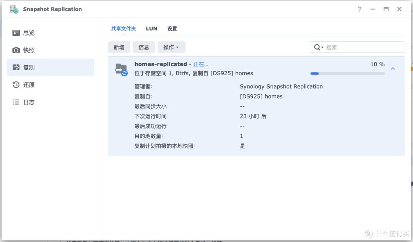Click the 管理者 label
Image resolution: width=413 pixels, height=242 pixels.
143,87
